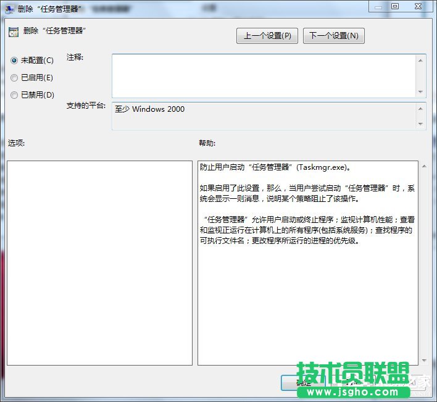Click the 至少 Windows 2000 platform text

point(149,109)
